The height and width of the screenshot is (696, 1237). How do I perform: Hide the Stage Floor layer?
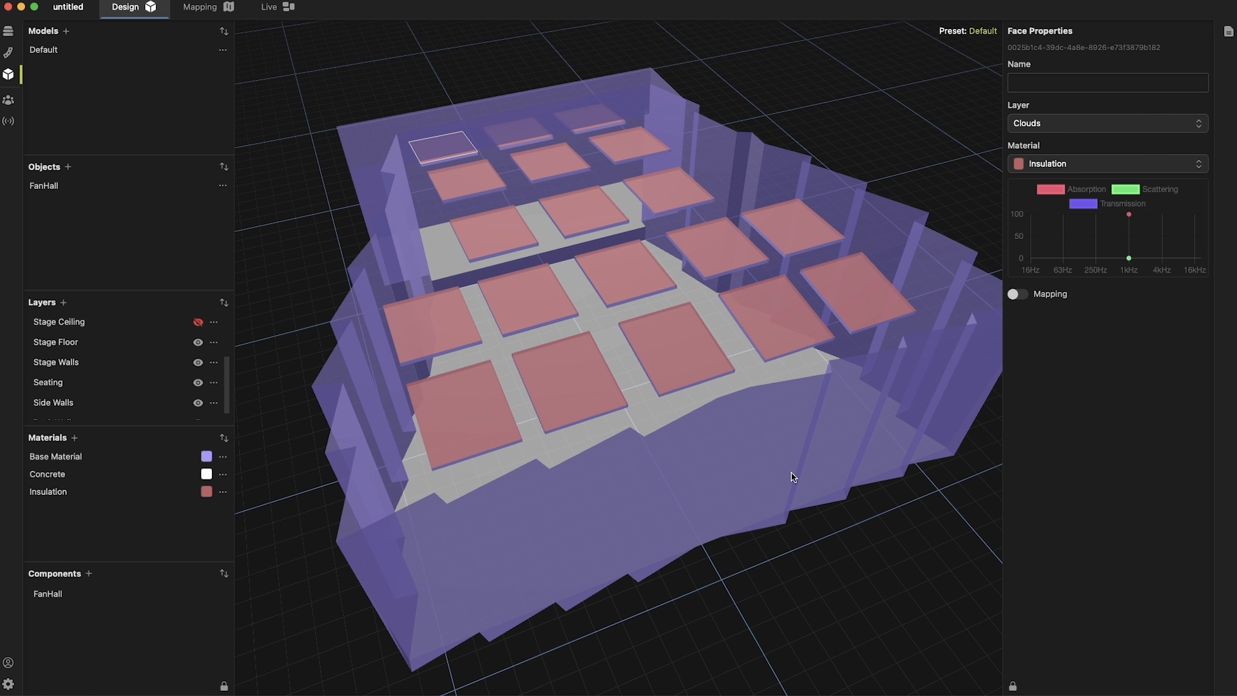(x=198, y=342)
